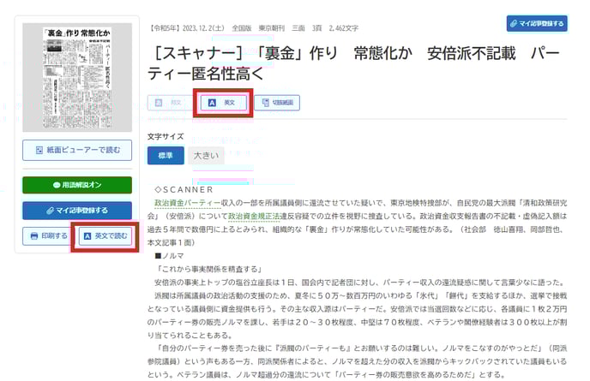
Task: Click the viewer icon beside 紙面ビューアー
Action: click(39, 150)
